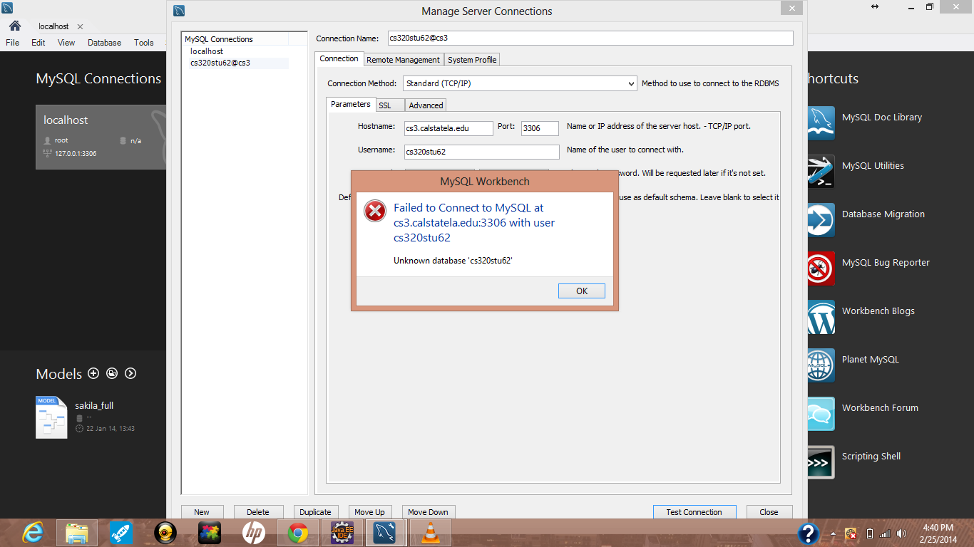Open the Database menu
This screenshot has width=974, height=547.
coord(104,43)
